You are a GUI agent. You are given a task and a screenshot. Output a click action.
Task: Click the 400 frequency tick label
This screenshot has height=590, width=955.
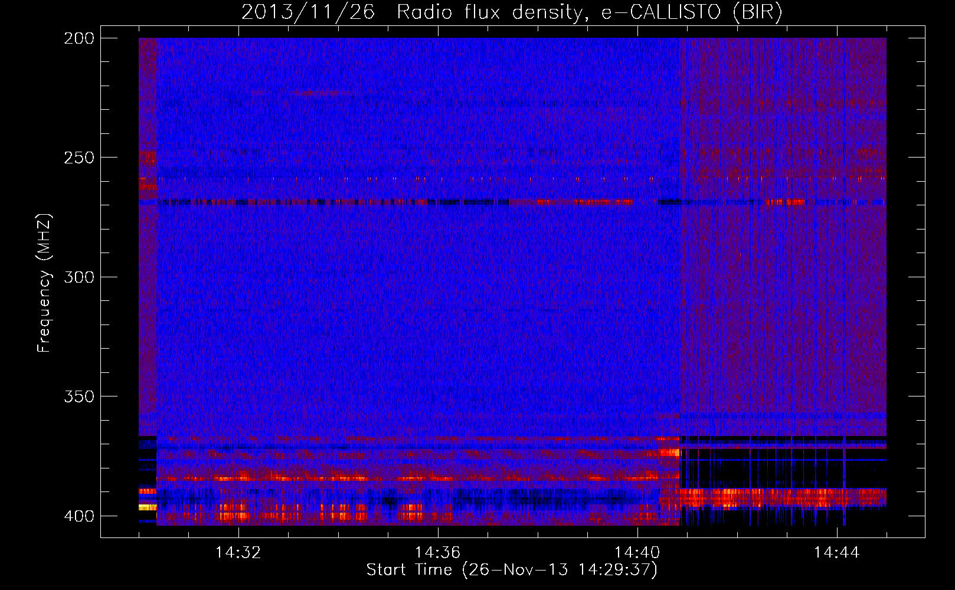tap(79, 516)
